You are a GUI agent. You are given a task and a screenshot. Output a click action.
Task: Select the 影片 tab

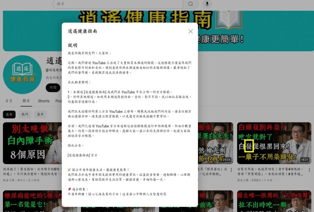pos(26,101)
